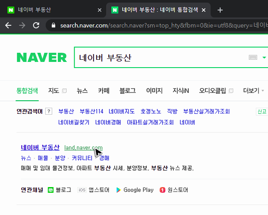Image resolution: width=268 pixels, height=215 pixels.
Task: Go back with the browser back arrow
Action: pos(8,25)
